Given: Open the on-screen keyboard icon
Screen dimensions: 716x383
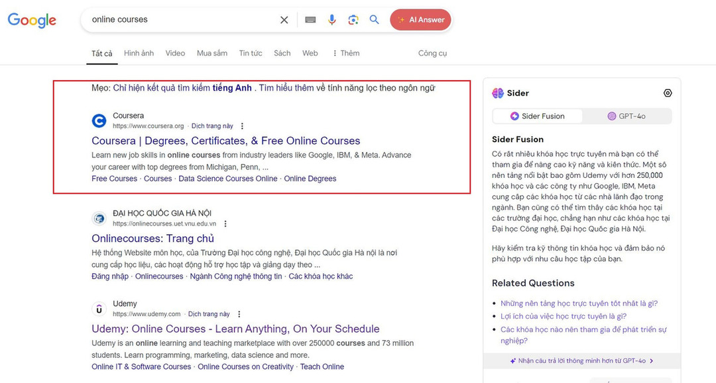Looking at the screenshot, I should (310, 20).
